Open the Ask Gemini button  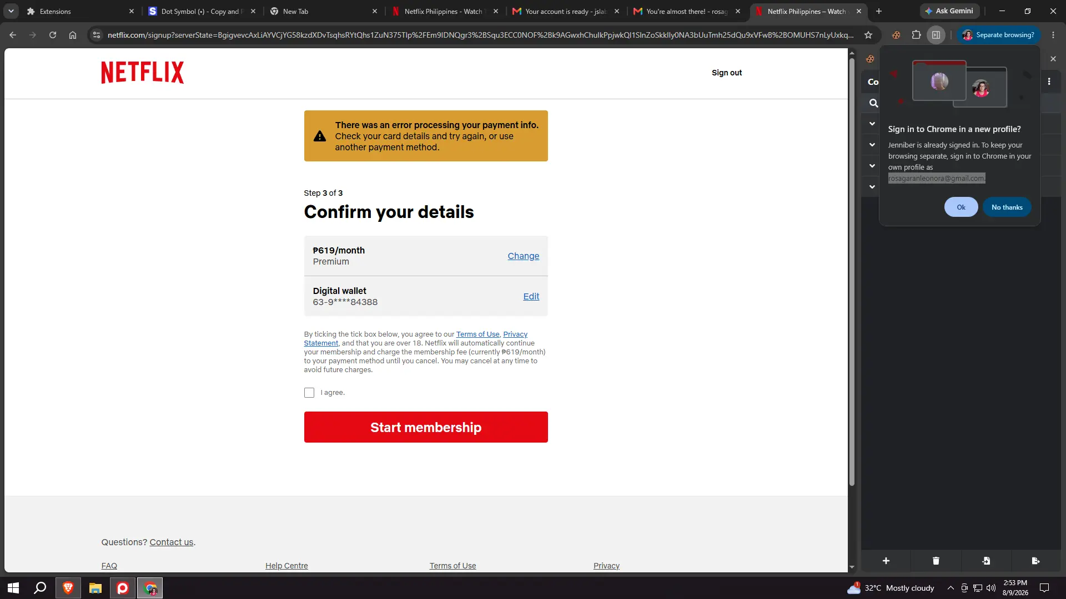coord(949,11)
